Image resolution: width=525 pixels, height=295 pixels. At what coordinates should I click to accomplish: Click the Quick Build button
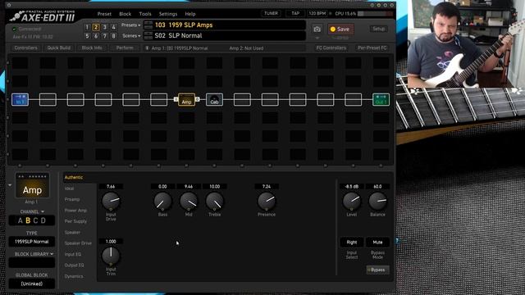[59, 48]
